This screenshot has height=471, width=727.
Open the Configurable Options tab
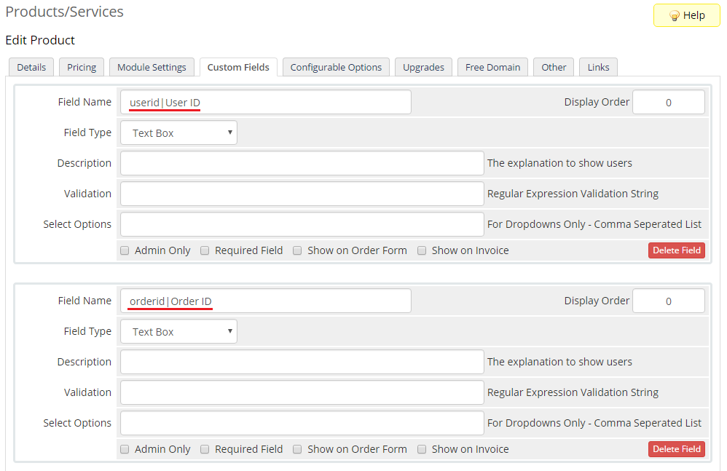(x=336, y=67)
